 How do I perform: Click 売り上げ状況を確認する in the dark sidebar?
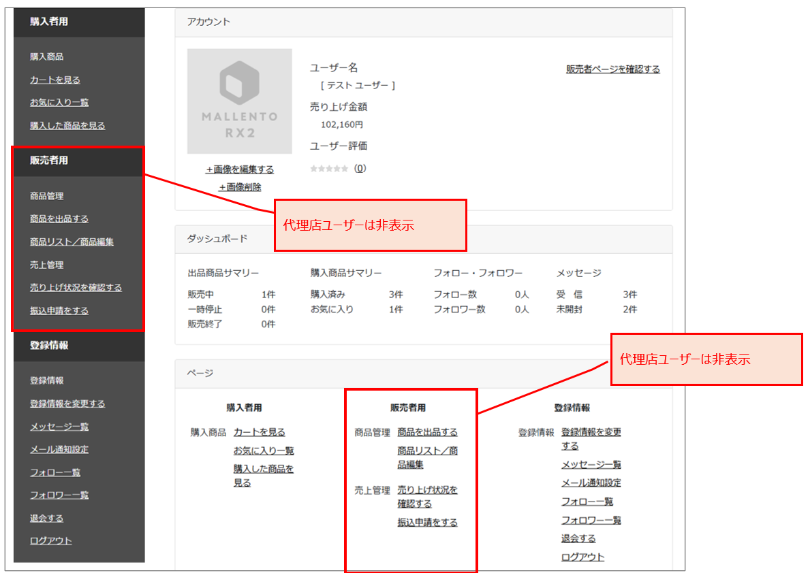pos(76,288)
